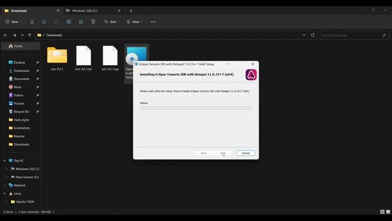Switch to large icons view in status bar
Image resolution: width=392 pixels, height=221 pixels.
(x=388, y=212)
